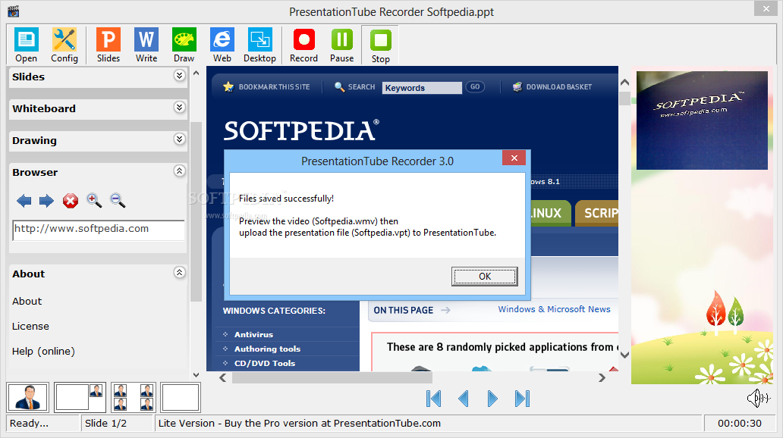Select presenter-only video layout
This screenshot has width=783, height=438.
(x=28, y=398)
